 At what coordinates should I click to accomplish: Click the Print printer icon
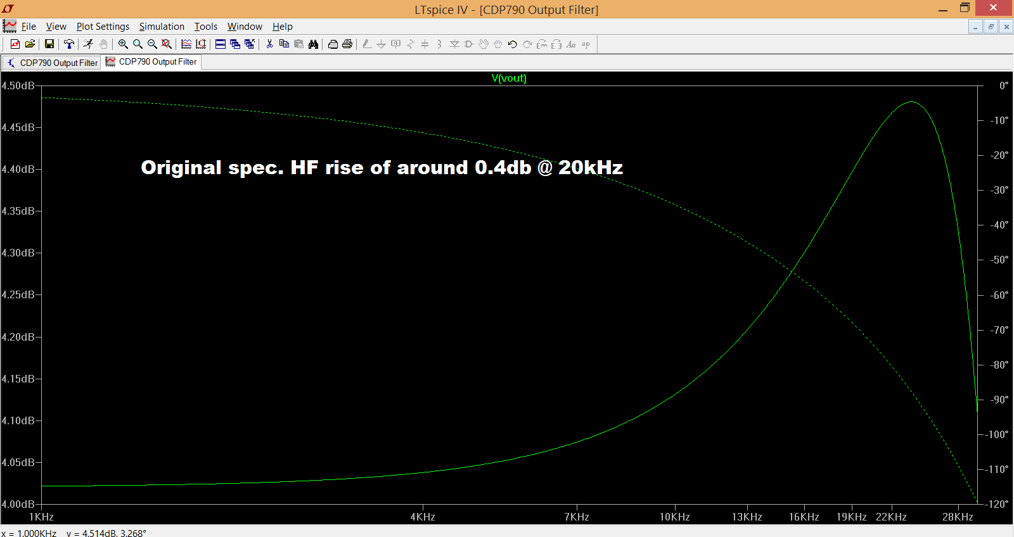pos(347,44)
